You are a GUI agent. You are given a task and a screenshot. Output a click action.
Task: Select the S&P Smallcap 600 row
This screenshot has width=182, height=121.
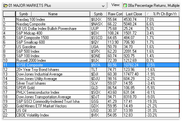coord(91,42)
